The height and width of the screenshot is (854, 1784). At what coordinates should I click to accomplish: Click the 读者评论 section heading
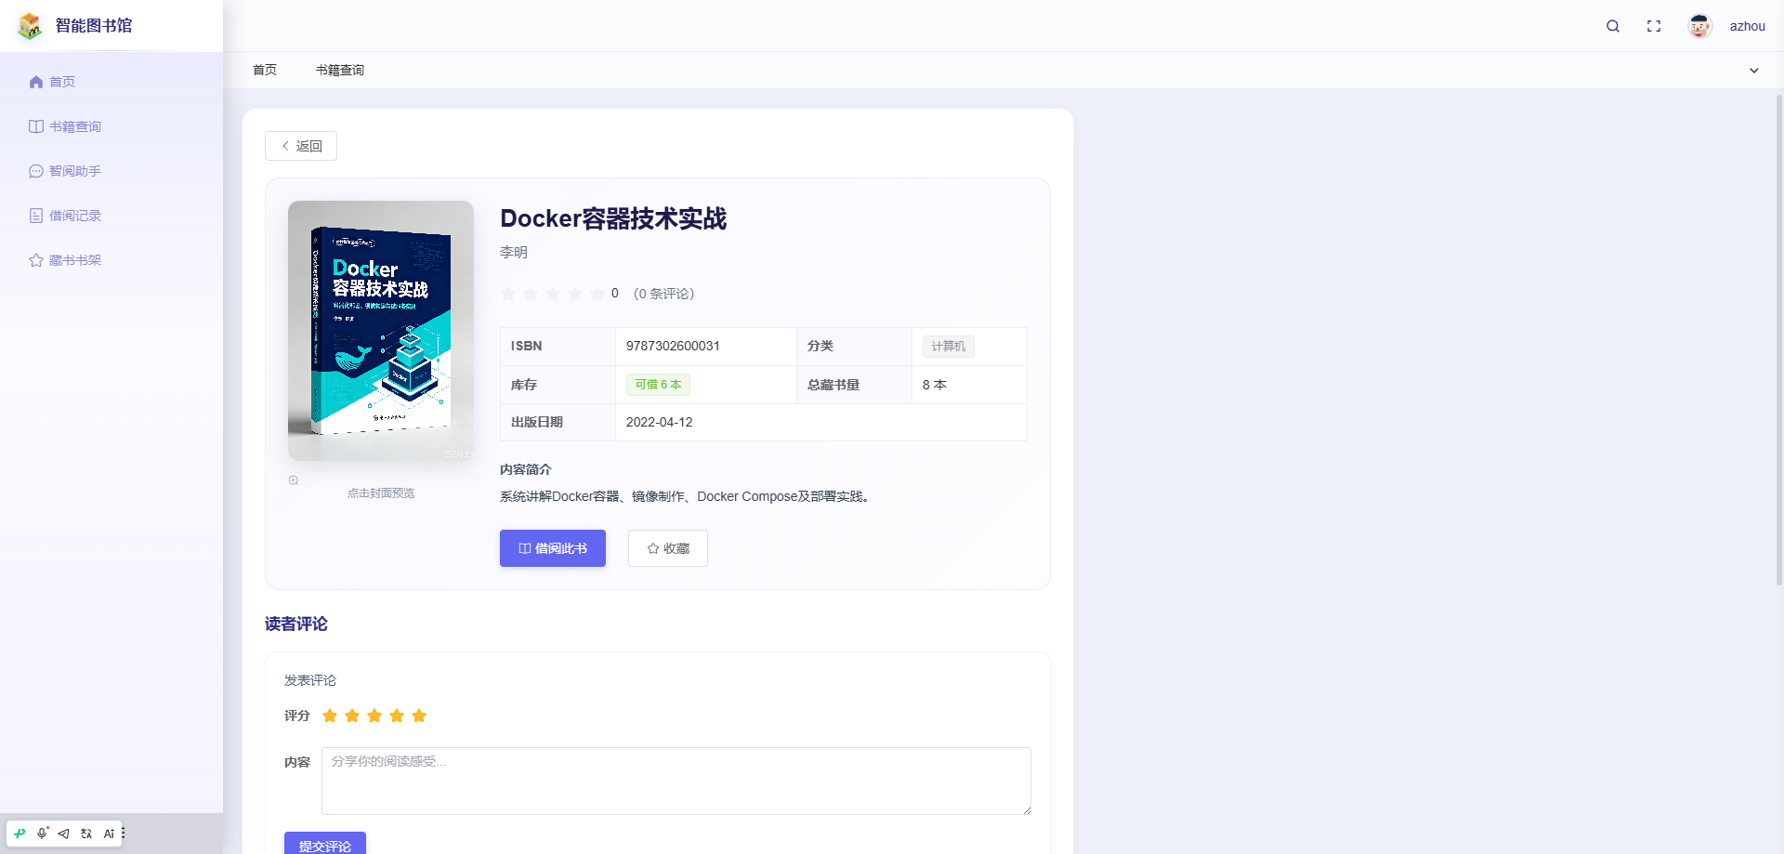[296, 624]
